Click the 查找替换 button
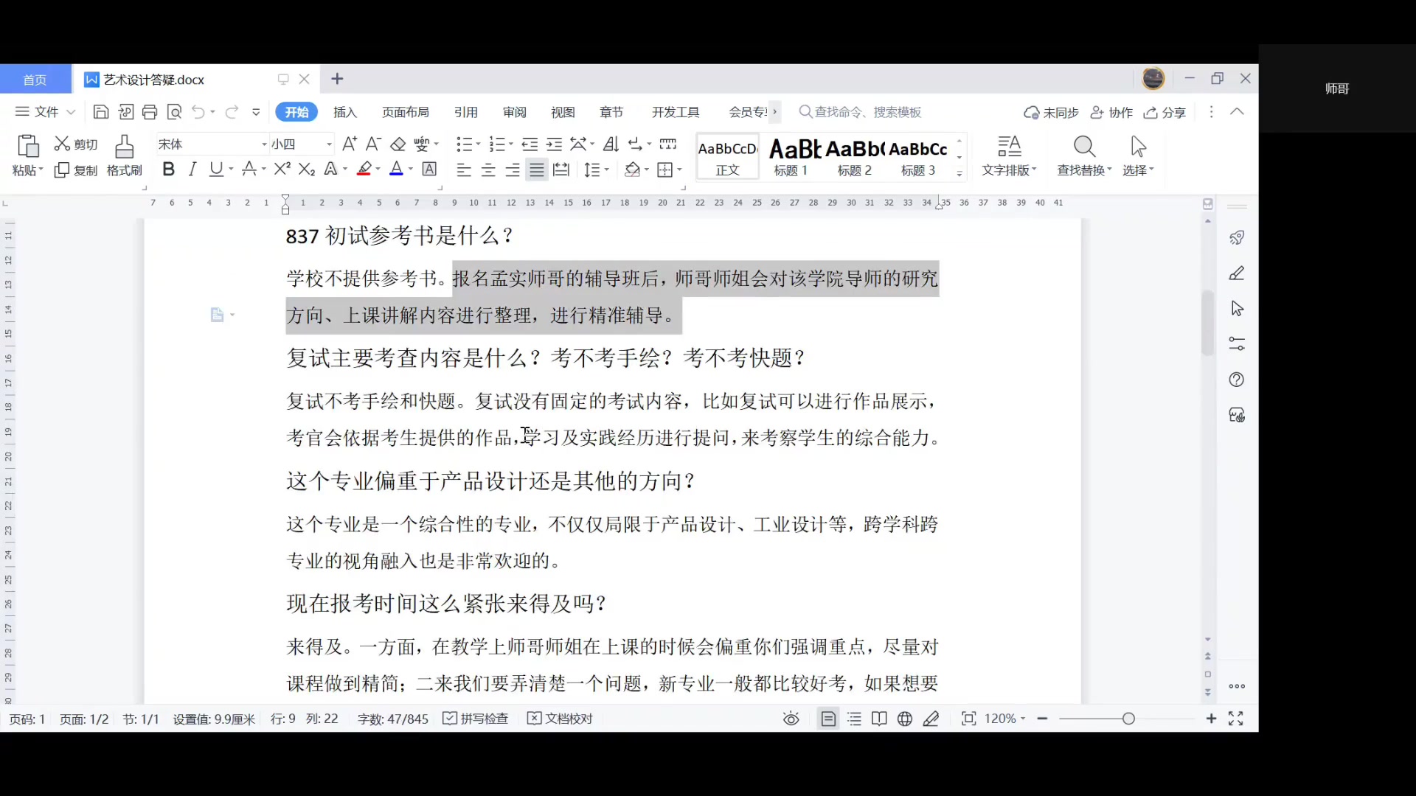Viewport: 1416px width, 796px height. [1083, 156]
